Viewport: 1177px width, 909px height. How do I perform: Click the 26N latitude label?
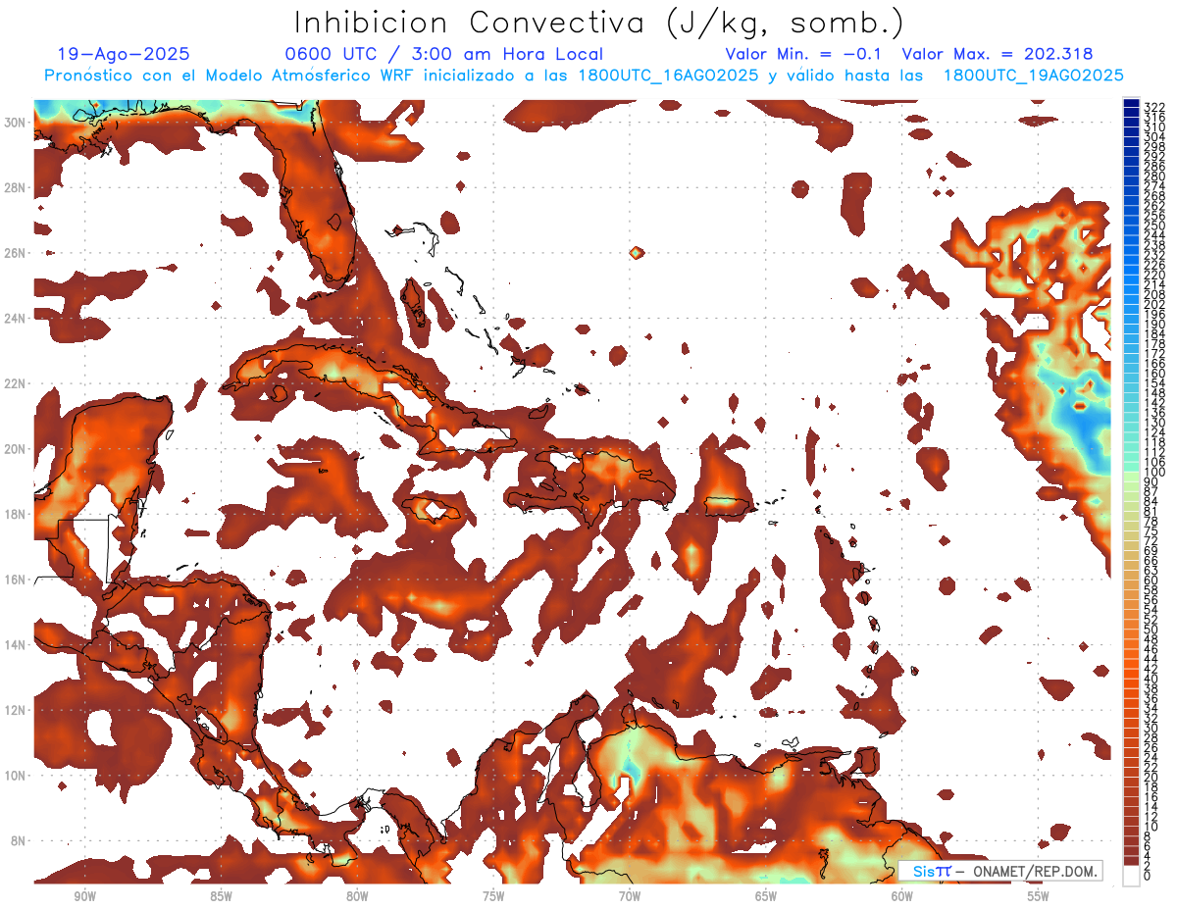[17, 253]
